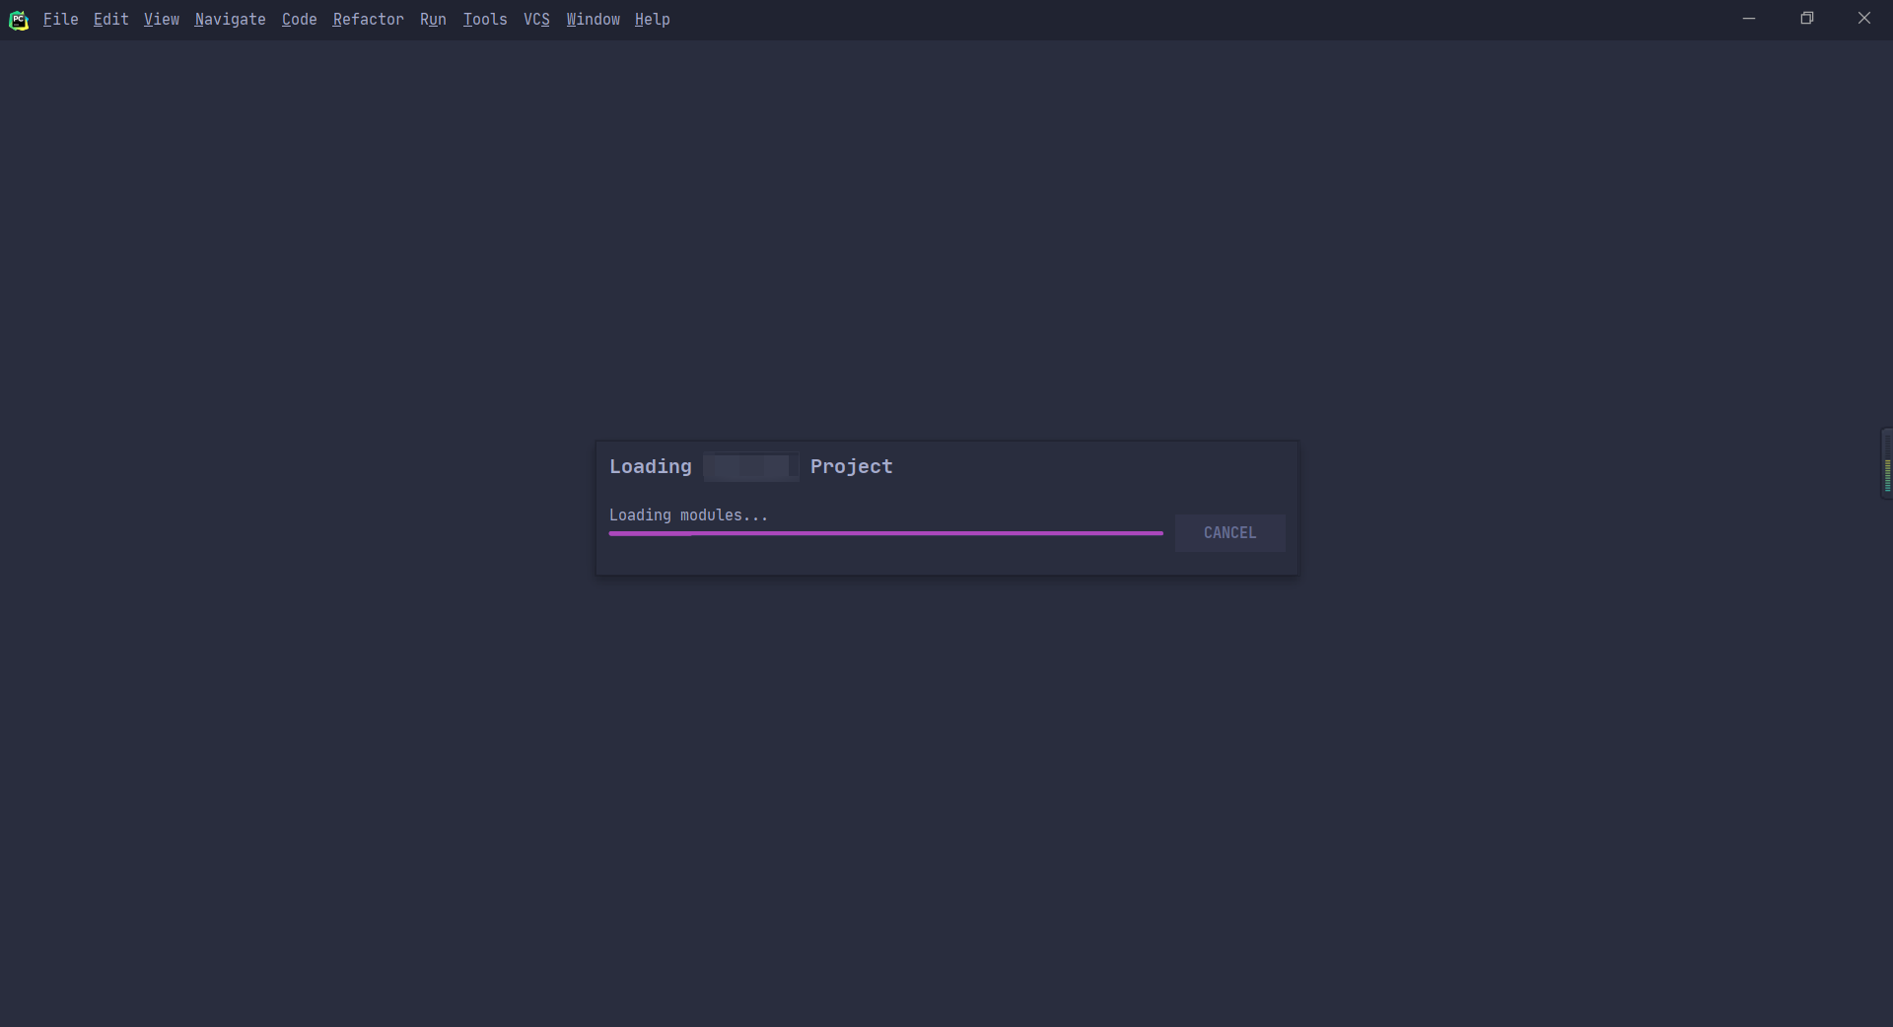Screen dimensions: 1893x1027
Task: Click the pink loading progress bar
Action: [885, 533]
